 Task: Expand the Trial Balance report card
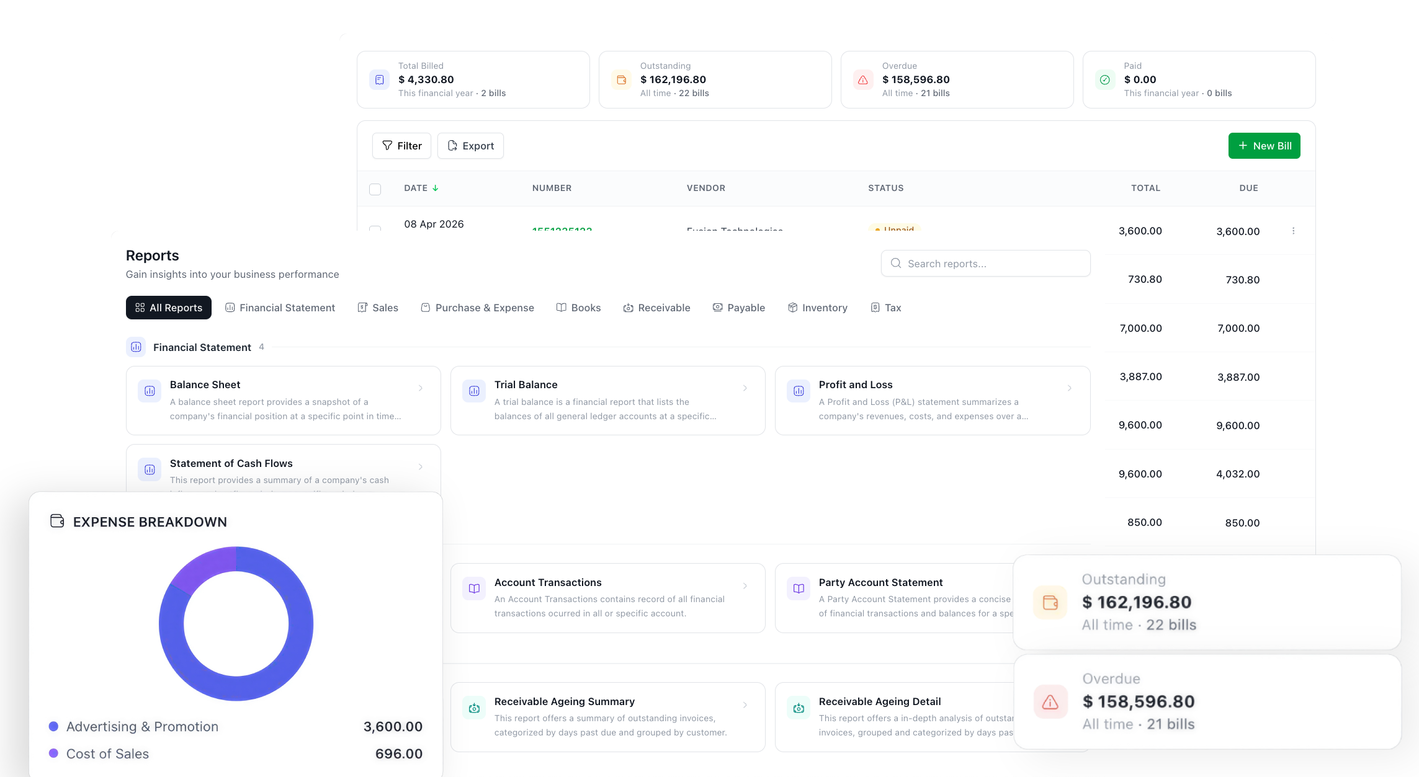click(x=745, y=388)
